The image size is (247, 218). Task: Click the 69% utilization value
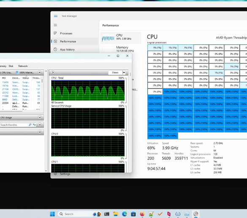pyautogui.click(x=151, y=148)
